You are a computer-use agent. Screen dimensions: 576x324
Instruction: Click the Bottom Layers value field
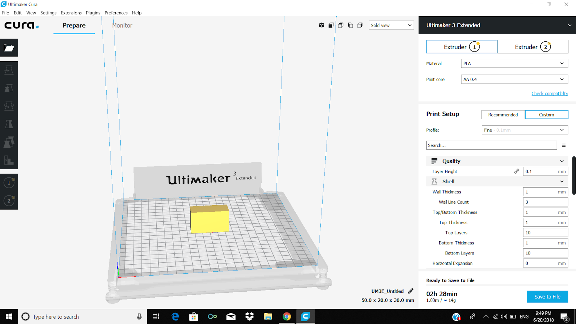(x=545, y=253)
